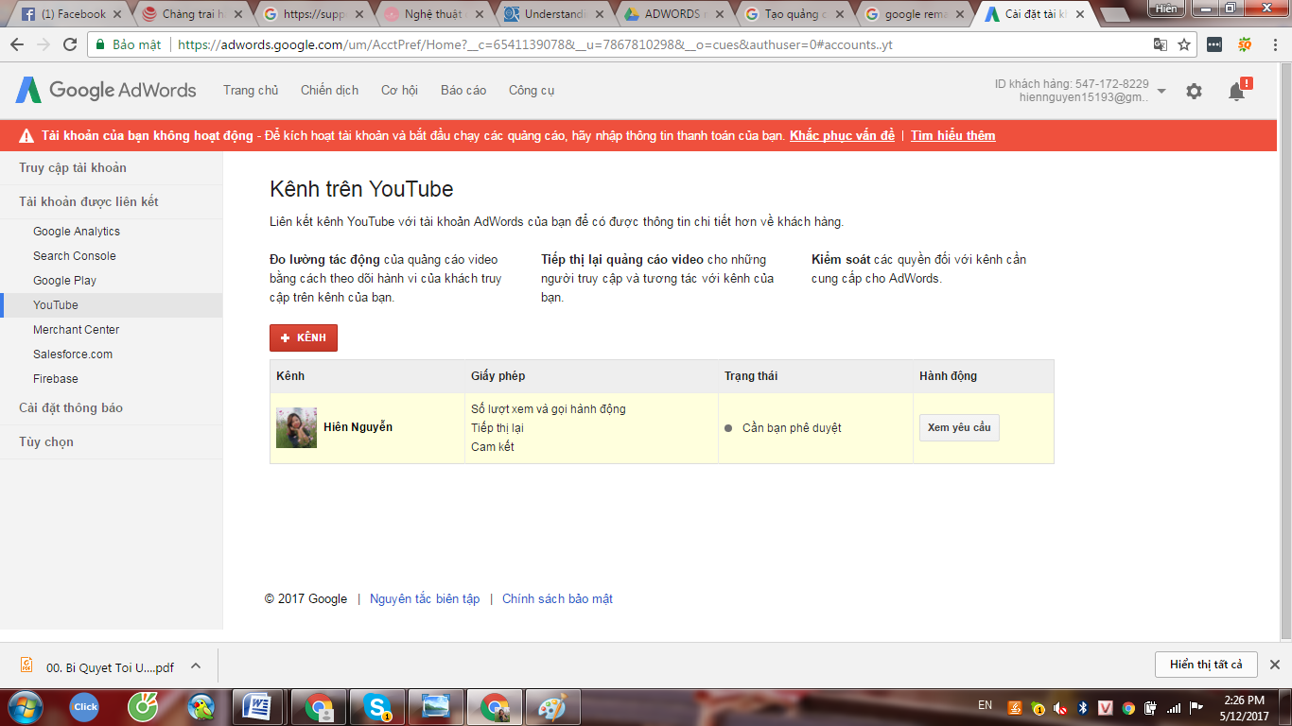Click the Khắc phục vấn đề link
Image resolution: width=1292 pixels, height=726 pixels.
tap(842, 135)
